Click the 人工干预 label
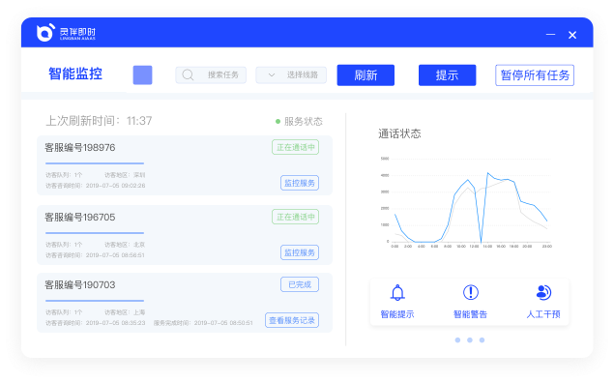The height and width of the screenshot is (383, 614). pos(543,314)
